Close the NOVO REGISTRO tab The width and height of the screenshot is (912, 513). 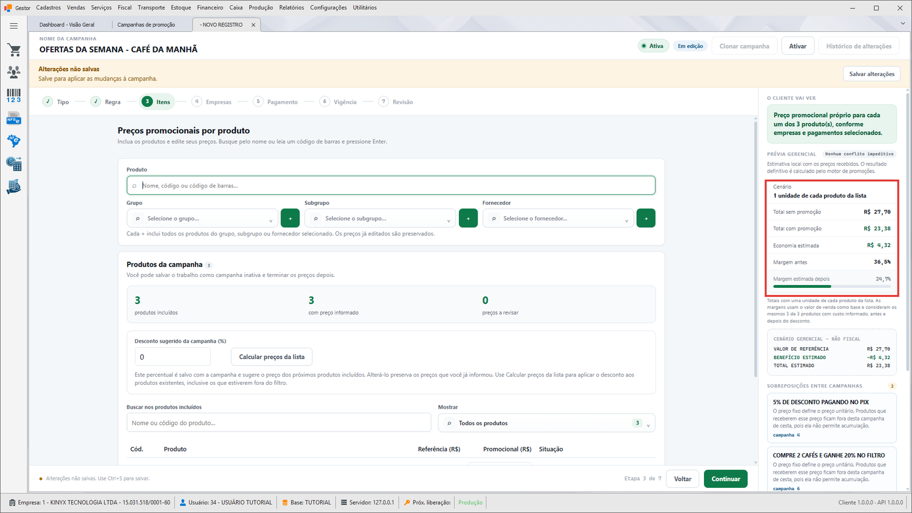pos(253,25)
